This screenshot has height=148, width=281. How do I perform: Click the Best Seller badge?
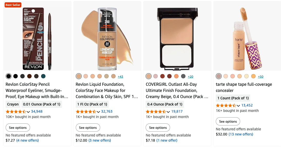(x=13, y=5)
